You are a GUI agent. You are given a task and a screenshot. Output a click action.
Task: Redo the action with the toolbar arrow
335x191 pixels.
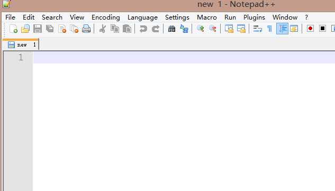pos(156,29)
